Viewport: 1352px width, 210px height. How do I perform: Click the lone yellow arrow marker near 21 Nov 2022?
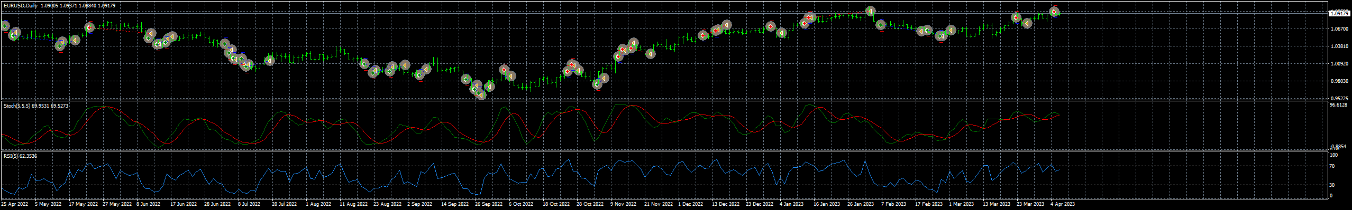pos(651,53)
